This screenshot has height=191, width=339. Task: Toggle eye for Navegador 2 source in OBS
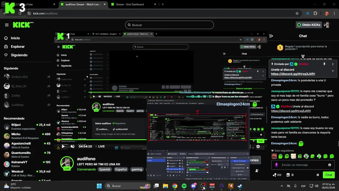pyautogui.click(x=180, y=163)
